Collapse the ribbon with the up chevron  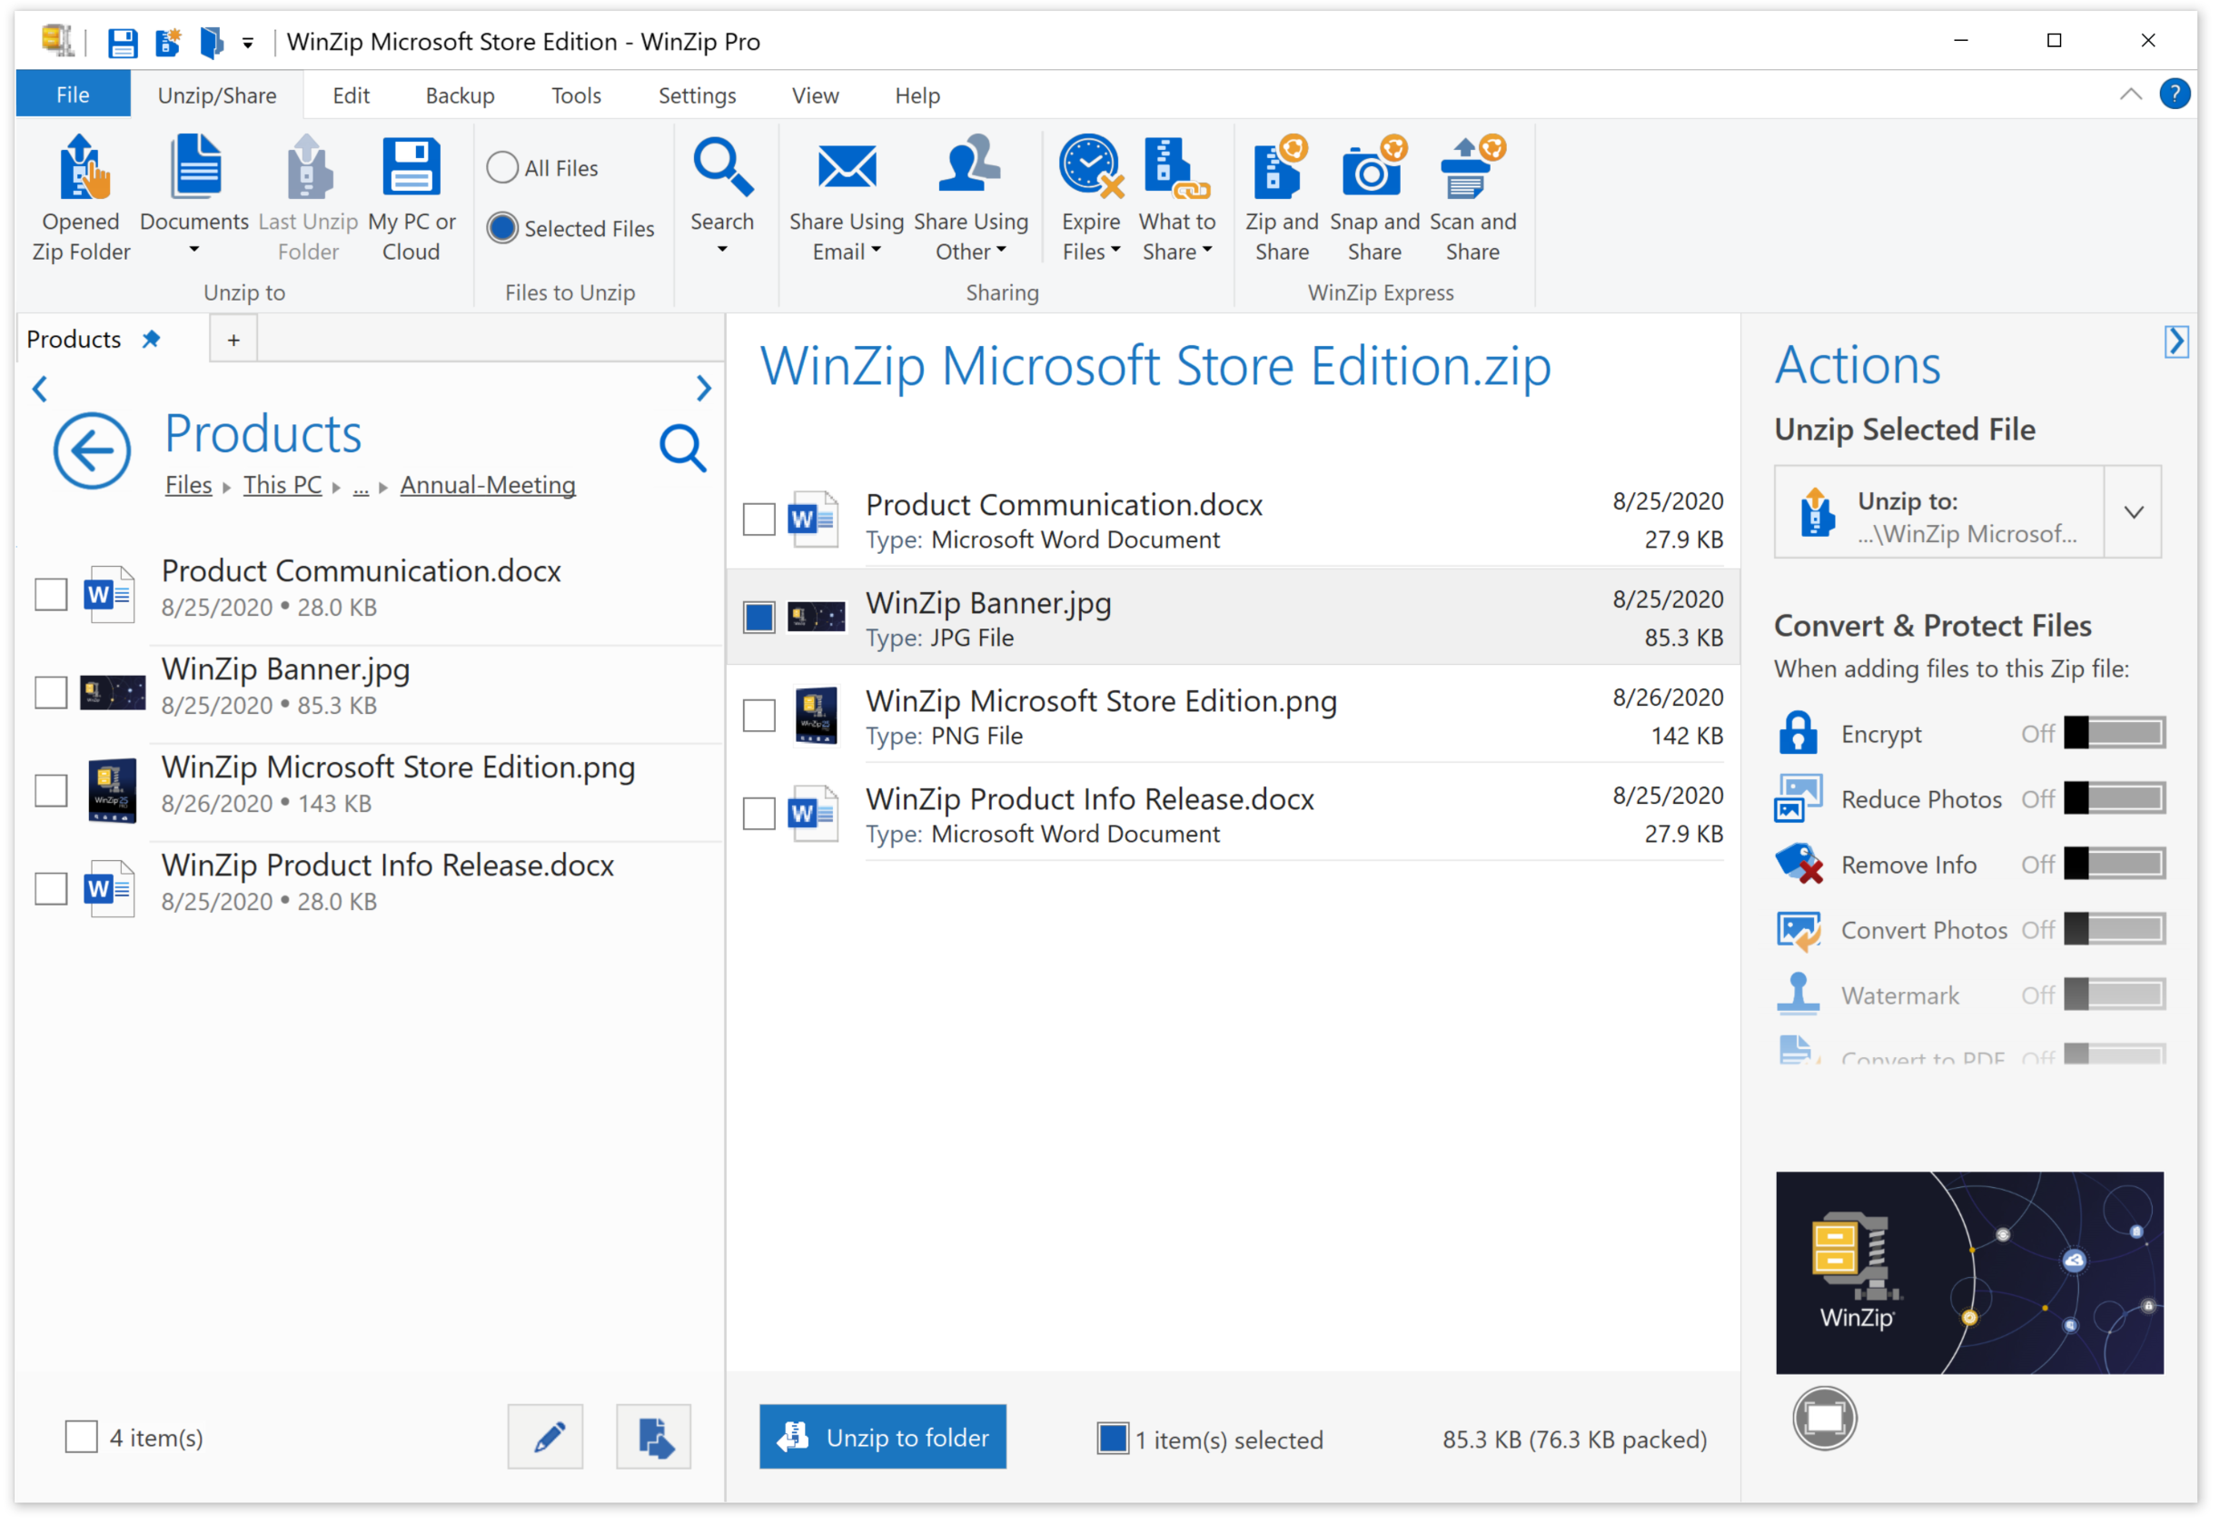(x=2130, y=94)
